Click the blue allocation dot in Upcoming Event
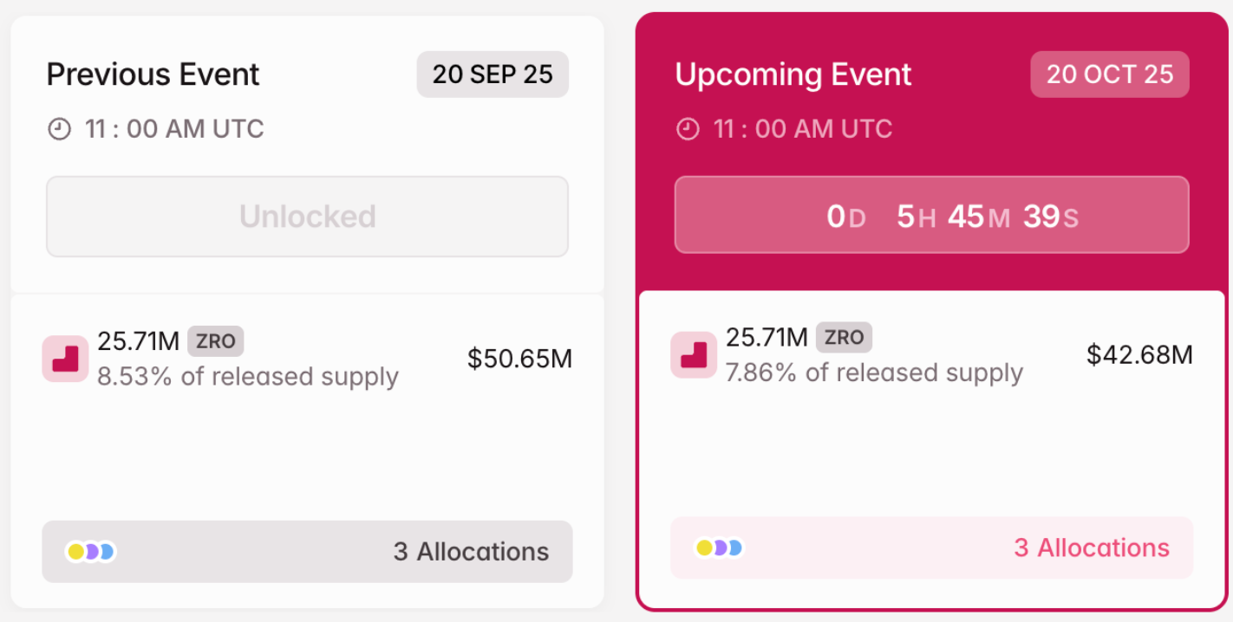1233x622 pixels. click(735, 547)
